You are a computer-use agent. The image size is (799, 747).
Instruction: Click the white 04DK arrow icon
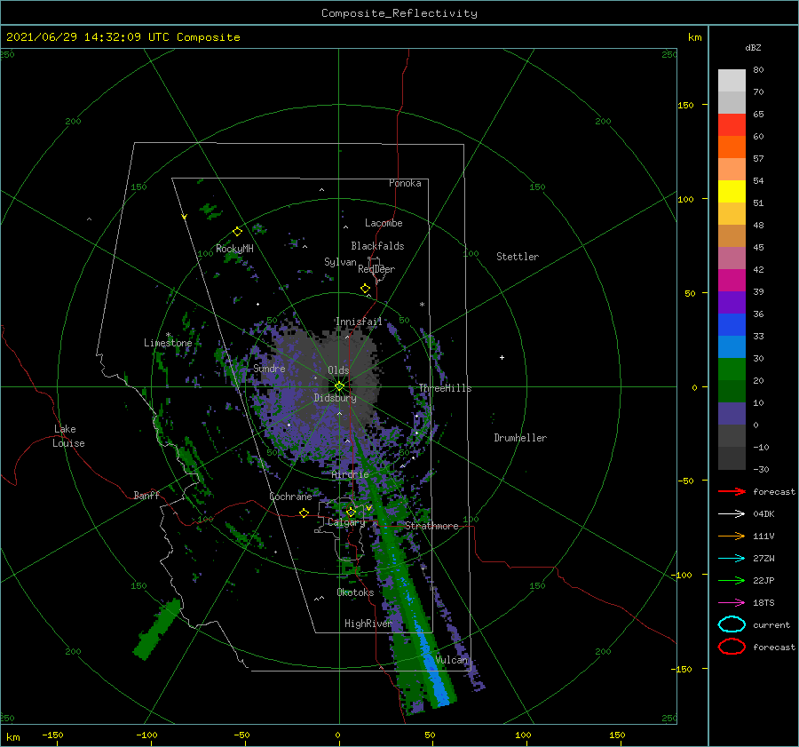click(732, 513)
